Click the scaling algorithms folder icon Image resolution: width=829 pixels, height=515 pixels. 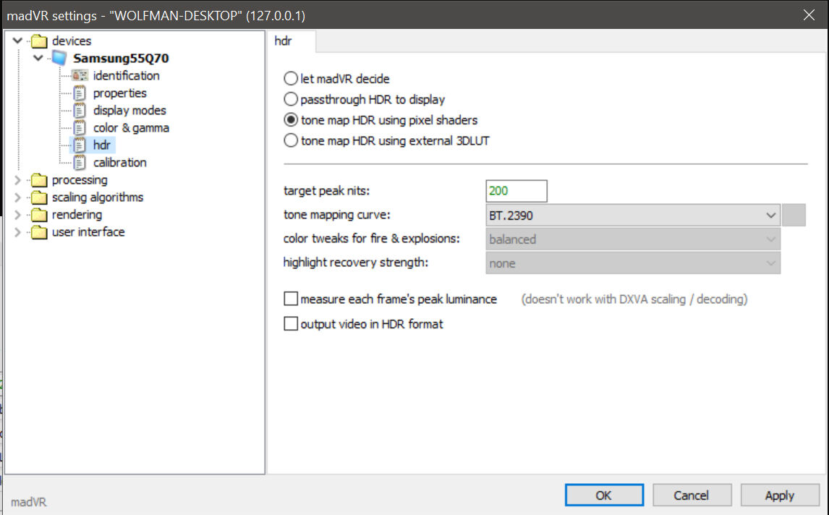click(39, 197)
